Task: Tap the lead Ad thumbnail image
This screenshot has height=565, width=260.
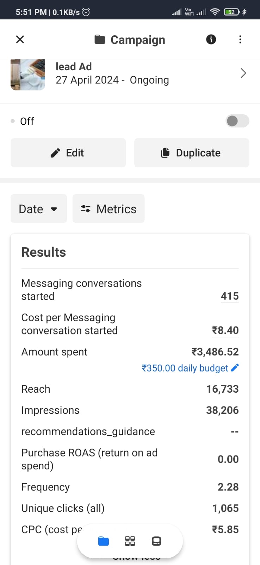Action: 28,75
